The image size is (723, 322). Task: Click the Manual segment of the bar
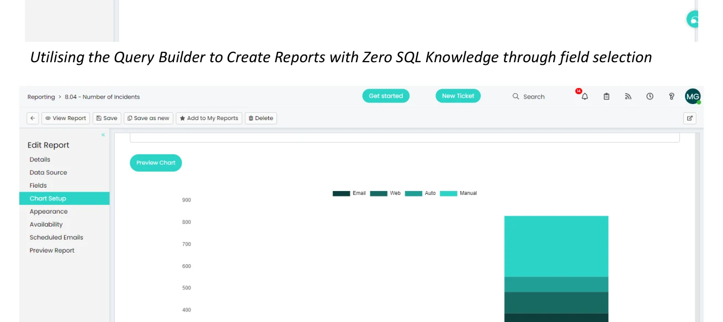tap(556, 246)
